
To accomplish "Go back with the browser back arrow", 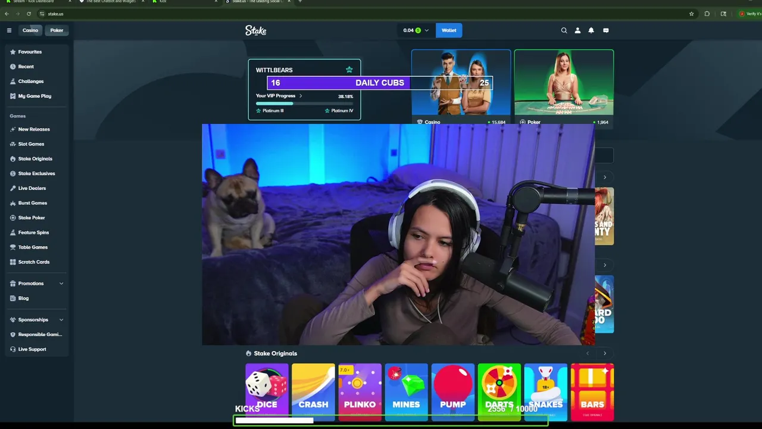I will [x=7, y=14].
